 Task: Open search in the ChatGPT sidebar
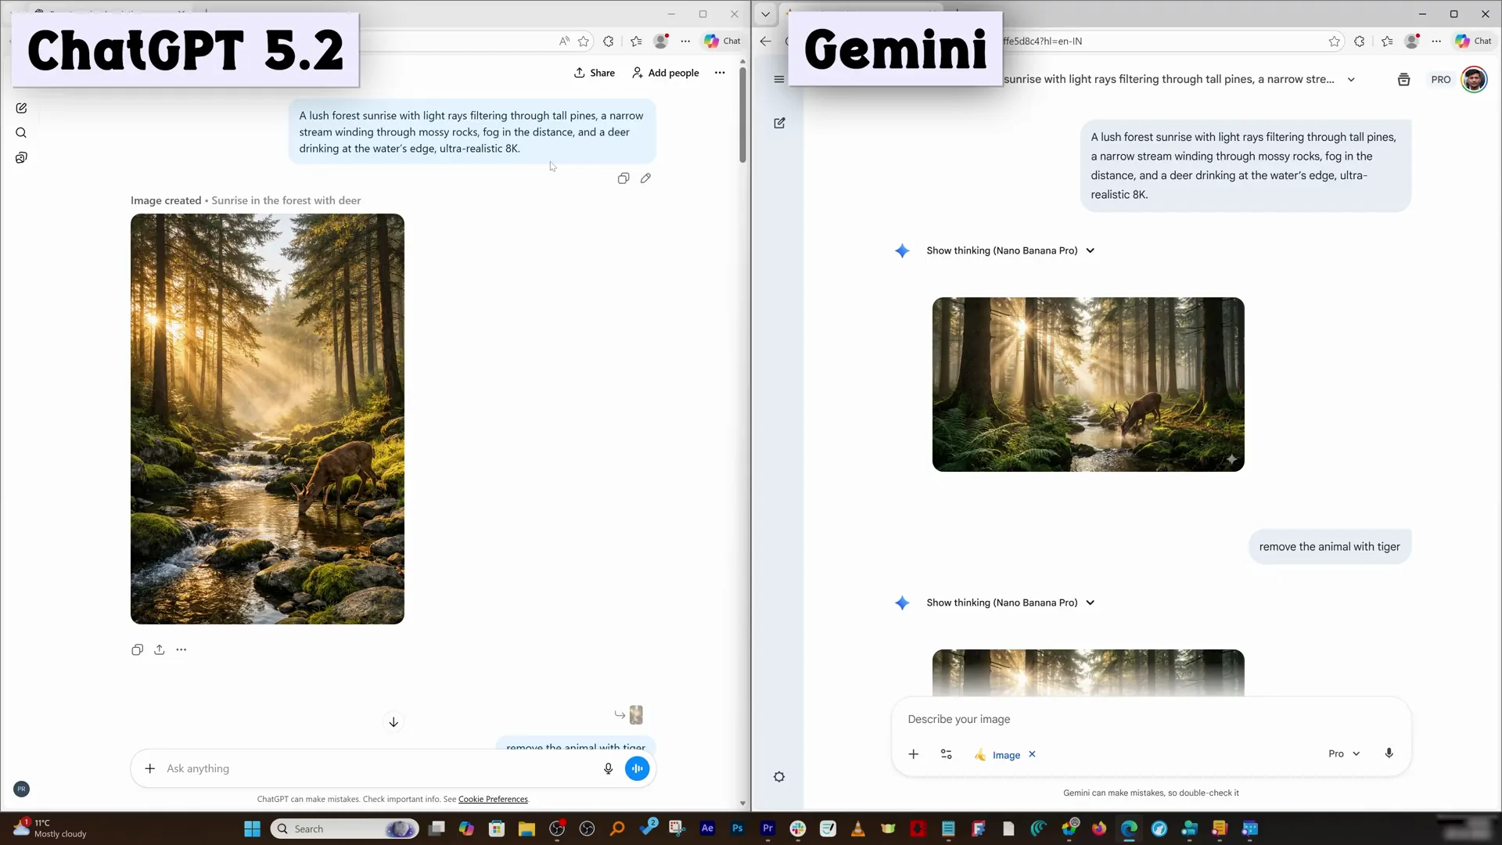[x=21, y=133]
